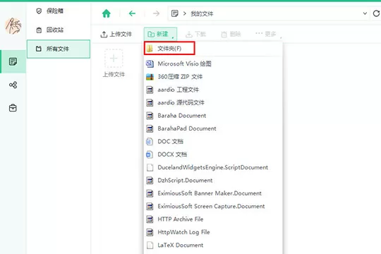The height and width of the screenshot is (254, 381).
Task: Select LaTeX Document menu entry
Action: pyautogui.click(x=213, y=245)
